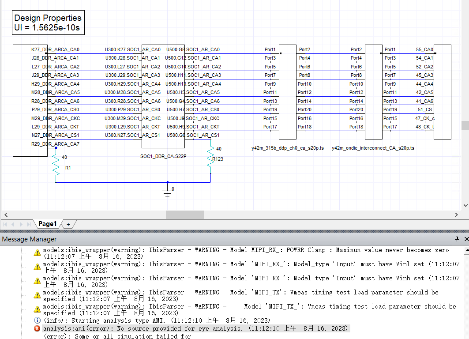This screenshot has width=469, height=339.
Task: Click the 55_CA0 pin label
Action: [x=424, y=49]
